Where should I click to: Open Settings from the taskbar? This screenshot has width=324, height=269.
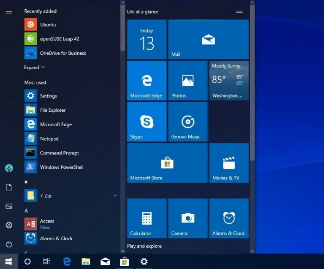click(x=144, y=262)
